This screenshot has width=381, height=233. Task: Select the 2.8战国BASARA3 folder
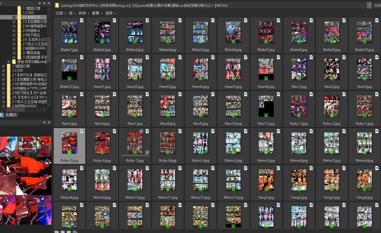pos(24,106)
